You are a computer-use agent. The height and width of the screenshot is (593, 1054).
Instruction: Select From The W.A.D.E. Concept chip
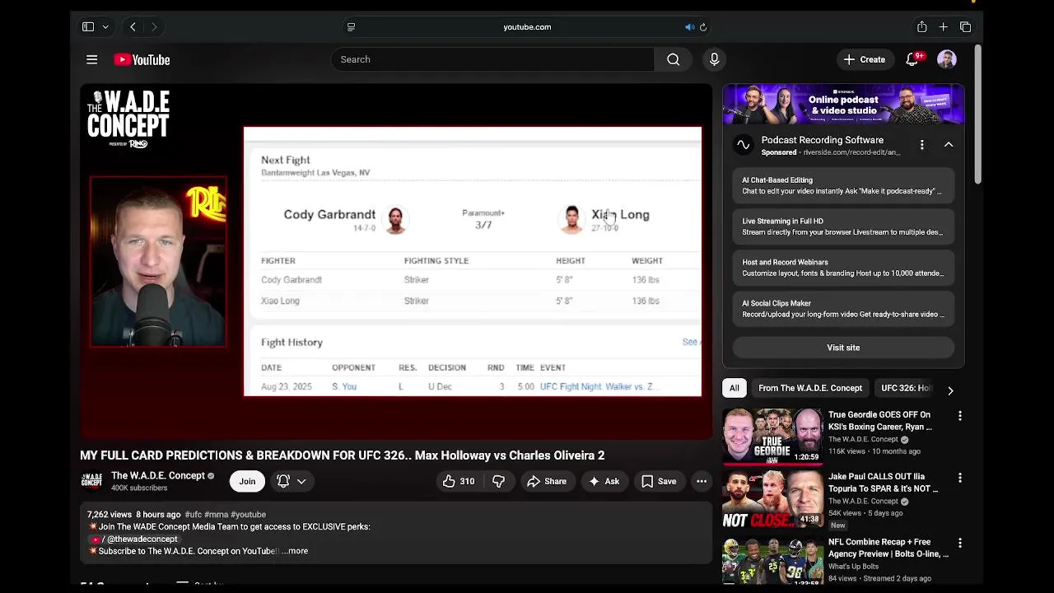(810, 388)
